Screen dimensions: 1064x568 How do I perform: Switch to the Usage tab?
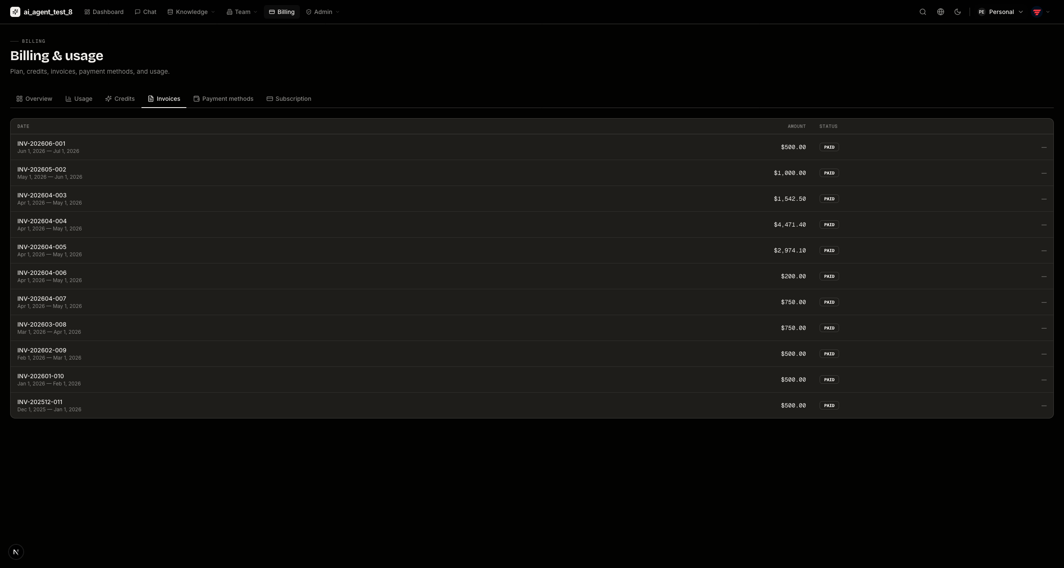click(79, 99)
